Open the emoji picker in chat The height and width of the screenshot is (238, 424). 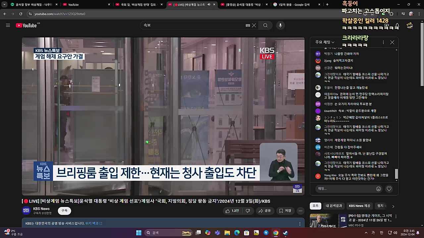click(x=379, y=189)
